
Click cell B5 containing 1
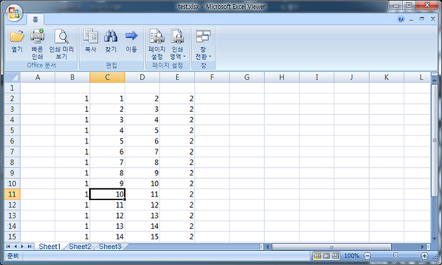pos(72,131)
